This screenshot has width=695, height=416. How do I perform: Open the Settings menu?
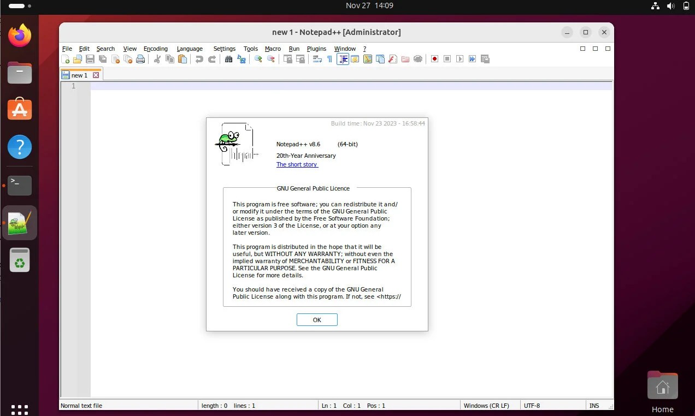tap(224, 49)
